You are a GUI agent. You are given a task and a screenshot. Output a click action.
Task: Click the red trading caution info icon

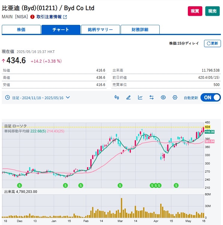(x=32, y=17)
